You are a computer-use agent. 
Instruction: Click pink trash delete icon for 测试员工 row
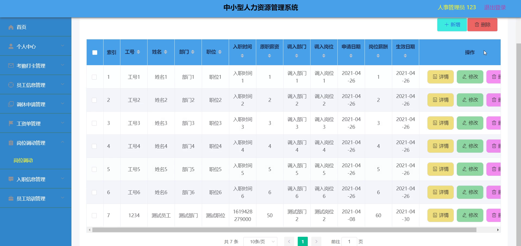pos(494,215)
